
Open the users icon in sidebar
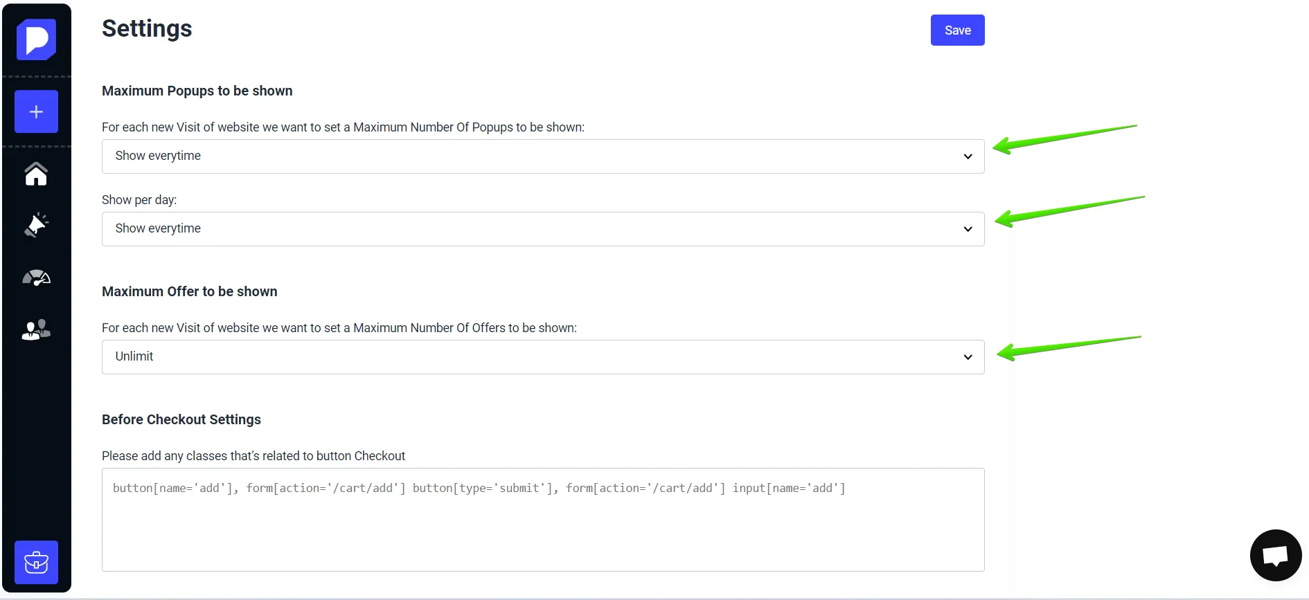pyautogui.click(x=36, y=329)
